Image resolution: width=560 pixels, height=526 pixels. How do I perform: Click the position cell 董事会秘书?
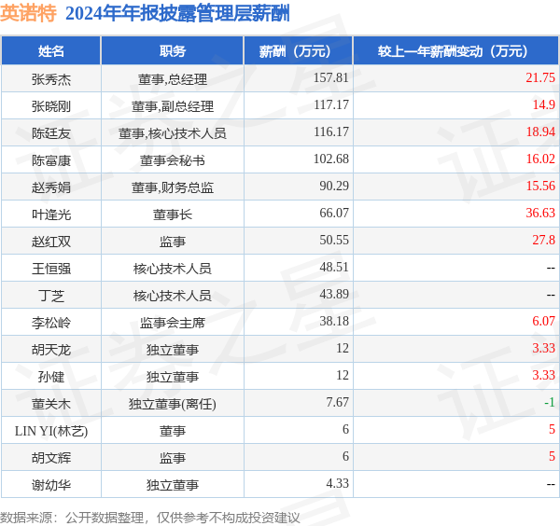(x=173, y=160)
